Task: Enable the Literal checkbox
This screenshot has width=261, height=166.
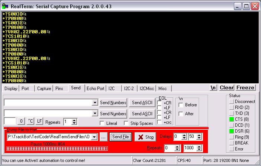Action: tap(102, 123)
